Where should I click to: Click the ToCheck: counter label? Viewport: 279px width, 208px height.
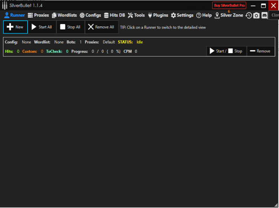[54, 51]
